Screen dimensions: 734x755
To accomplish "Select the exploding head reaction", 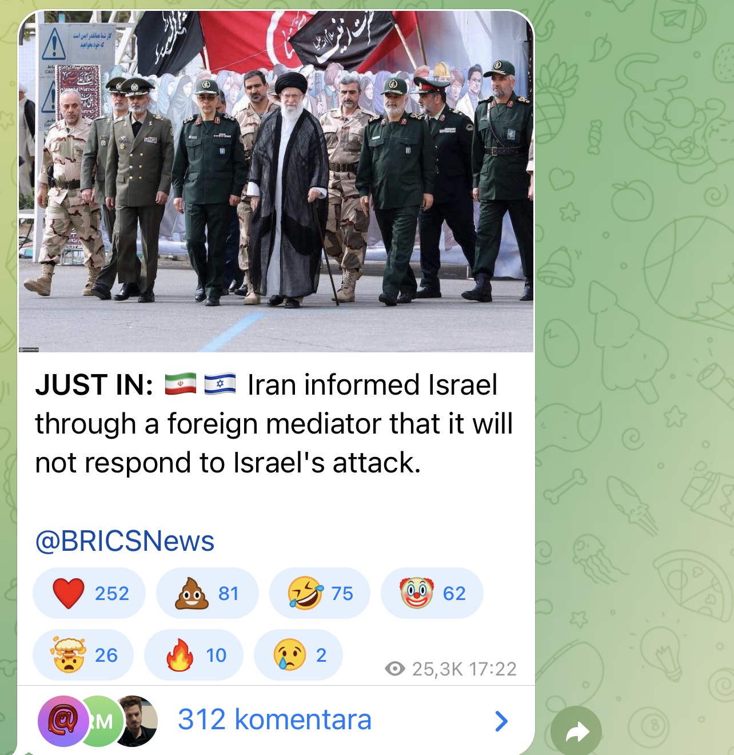I will click(83, 655).
